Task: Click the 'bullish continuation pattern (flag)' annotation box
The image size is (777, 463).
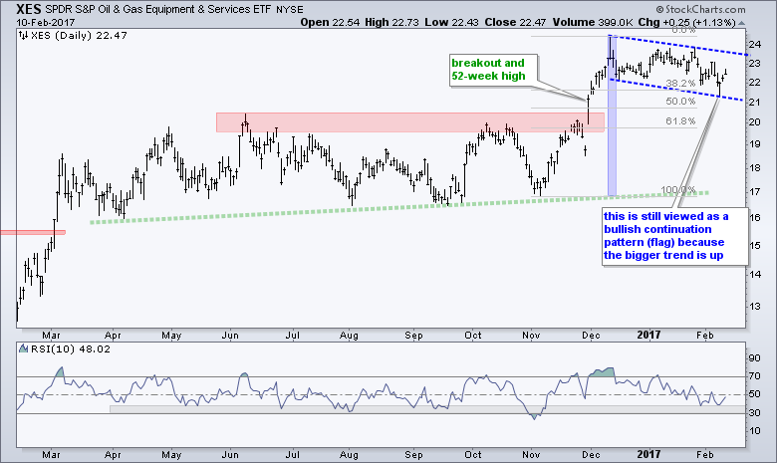Action: tap(674, 236)
